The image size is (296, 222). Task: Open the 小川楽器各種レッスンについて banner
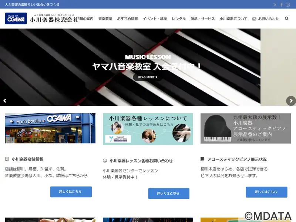click(x=148, y=129)
